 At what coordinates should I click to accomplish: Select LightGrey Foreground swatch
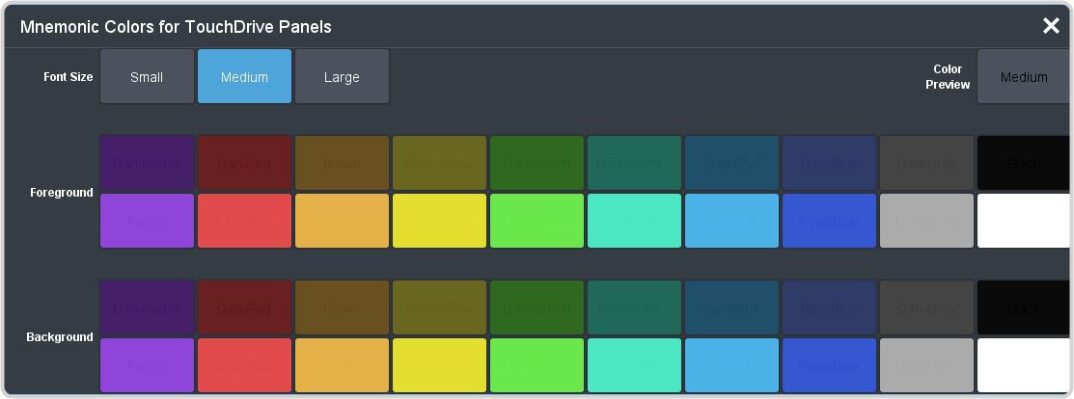926,221
